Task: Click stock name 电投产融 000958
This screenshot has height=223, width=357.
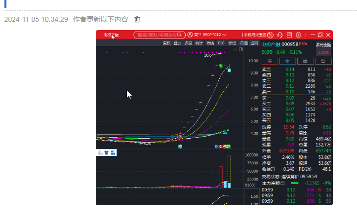Action: [x=280, y=44]
